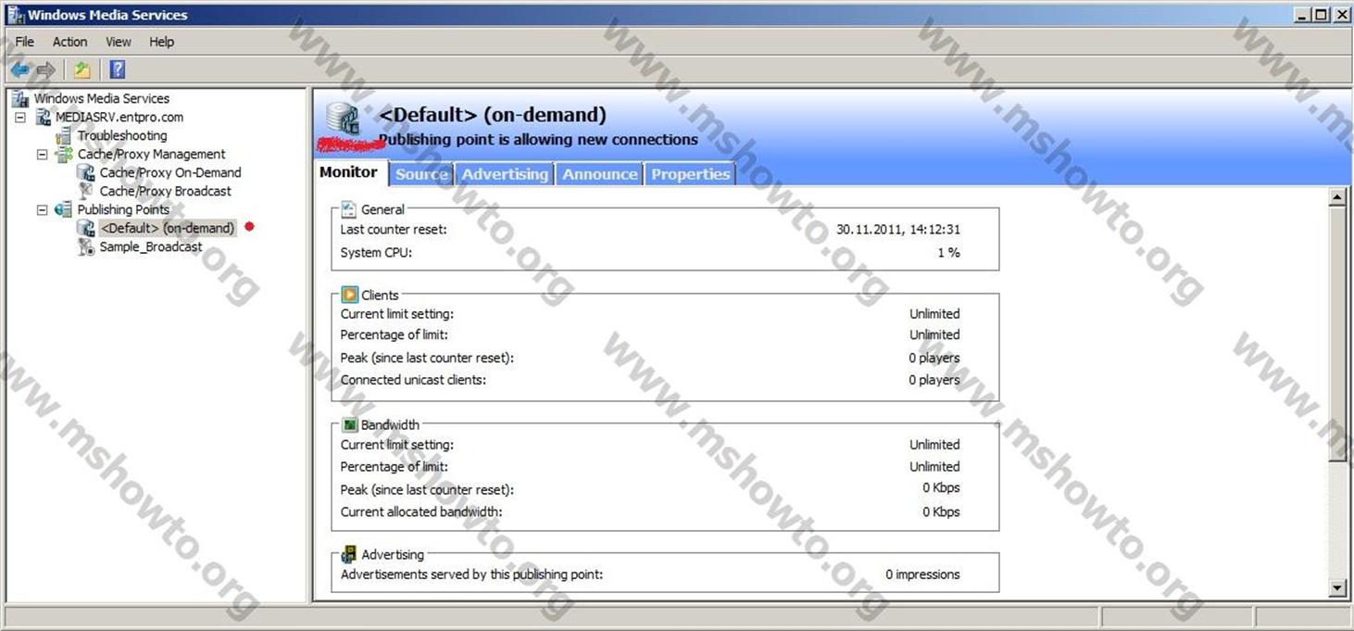Click the Up one level folder icon
Screen dimensions: 1354x631
point(82,69)
